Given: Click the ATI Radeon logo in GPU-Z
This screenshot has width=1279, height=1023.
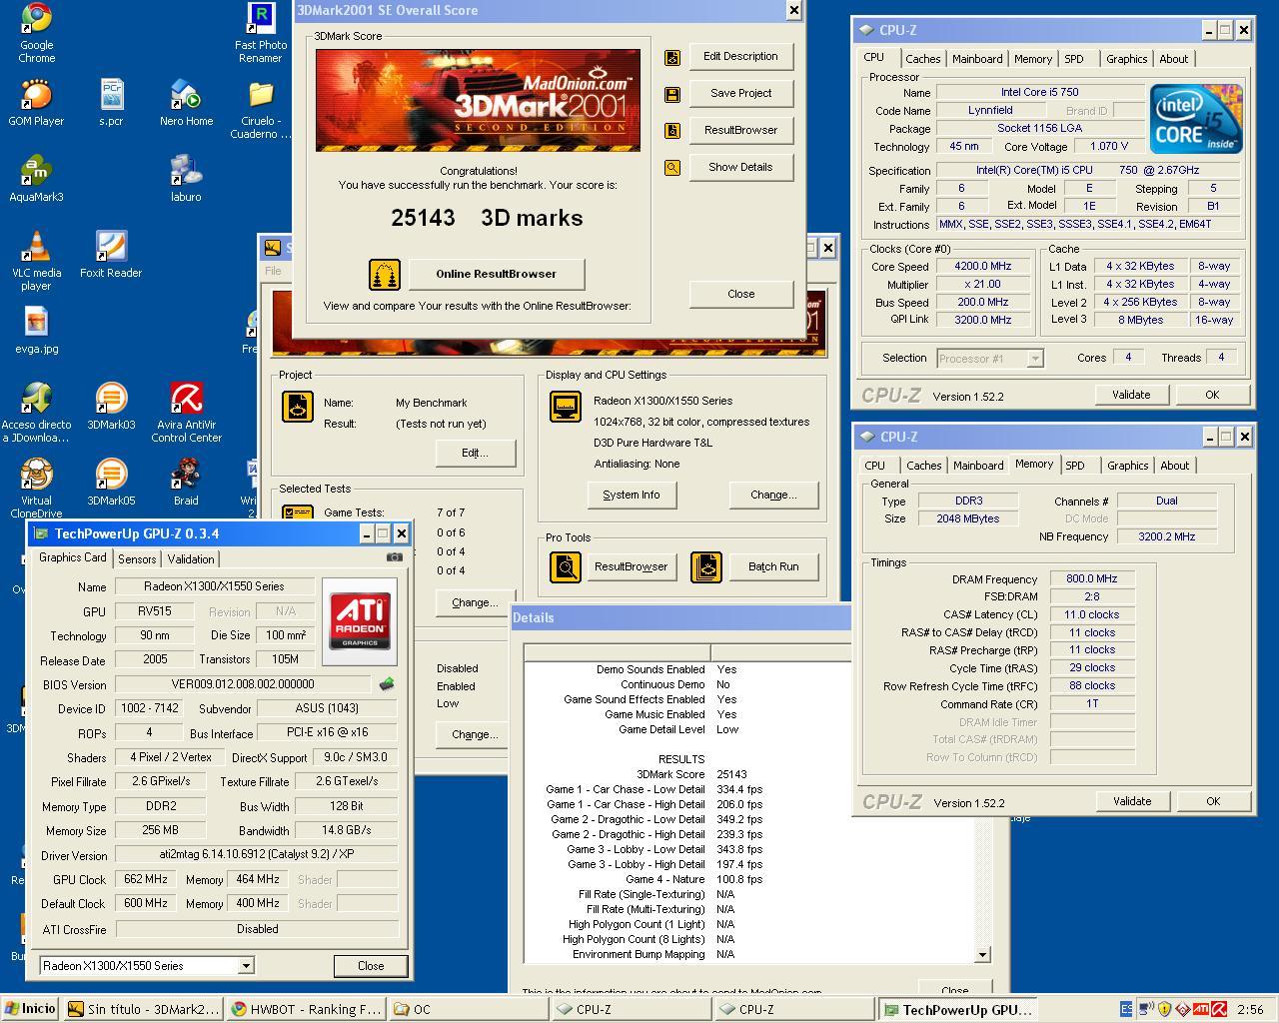Looking at the screenshot, I should [x=360, y=621].
